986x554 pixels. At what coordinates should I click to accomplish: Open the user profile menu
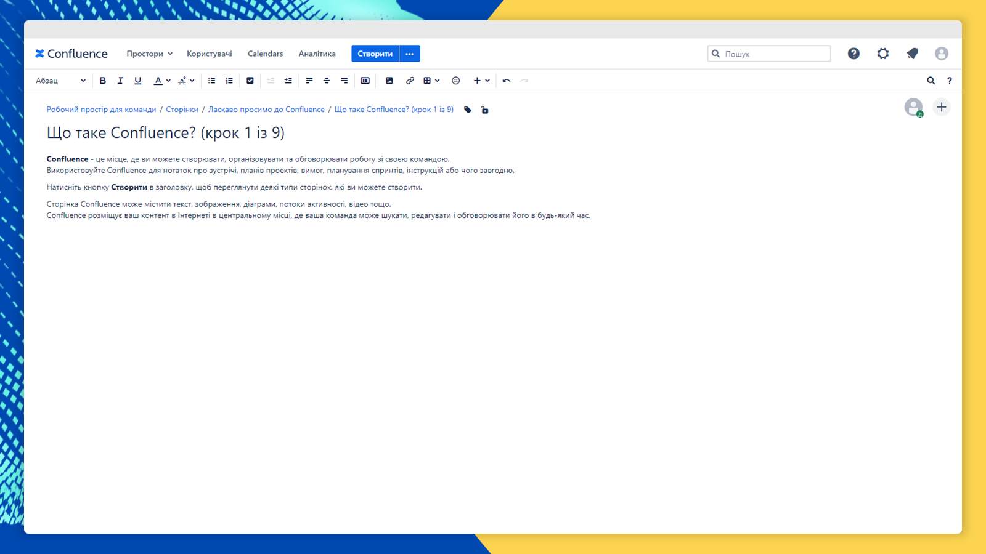click(942, 54)
